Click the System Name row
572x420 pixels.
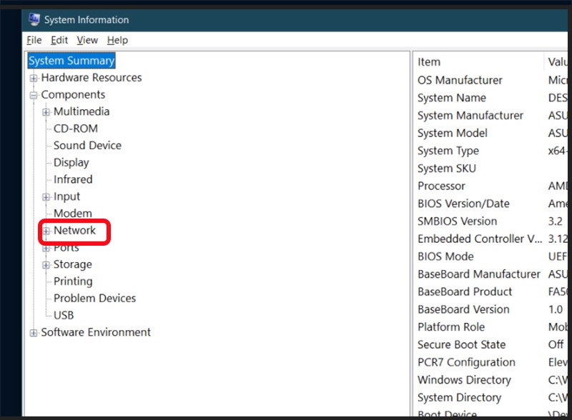point(491,98)
